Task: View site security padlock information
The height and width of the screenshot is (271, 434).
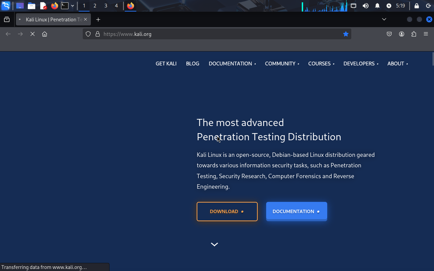Action: pos(98,34)
